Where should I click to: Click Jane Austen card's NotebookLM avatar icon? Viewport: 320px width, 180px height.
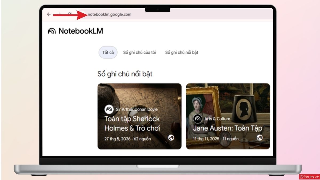198,119
